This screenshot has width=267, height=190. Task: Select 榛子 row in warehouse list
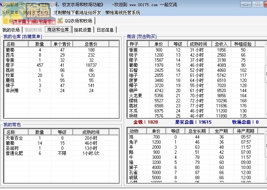61,86
